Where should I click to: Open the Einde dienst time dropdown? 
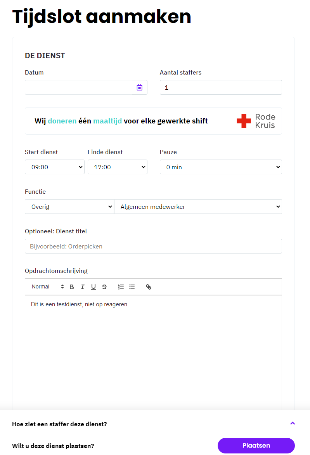point(118,167)
